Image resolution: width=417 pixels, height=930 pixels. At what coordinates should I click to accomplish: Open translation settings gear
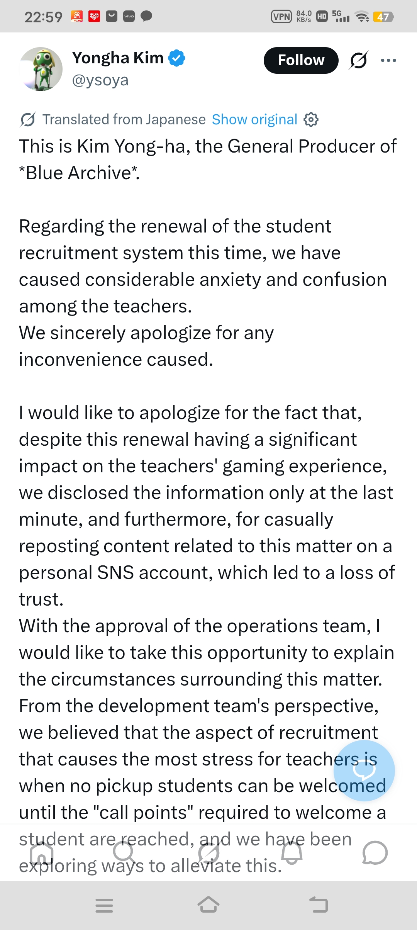coord(311,120)
